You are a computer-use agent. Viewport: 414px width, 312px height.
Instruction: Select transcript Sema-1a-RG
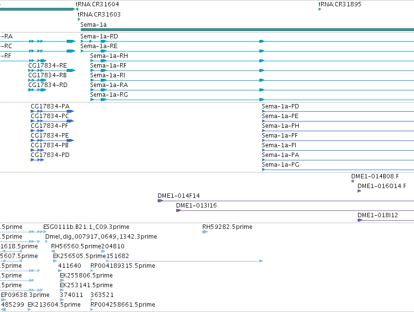[109, 95]
